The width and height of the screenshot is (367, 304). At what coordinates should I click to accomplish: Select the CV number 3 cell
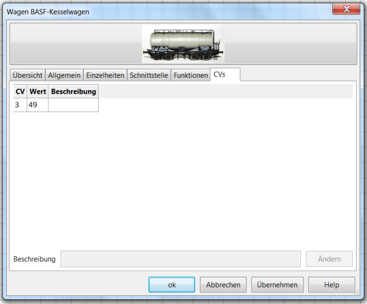pyautogui.click(x=20, y=105)
